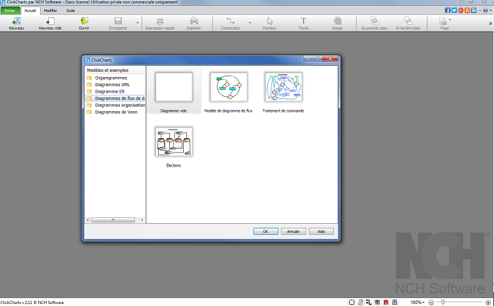The height and width of the screenshot is (306, 494).
Task: Click the Annuler button
Action: coord(293,232)
